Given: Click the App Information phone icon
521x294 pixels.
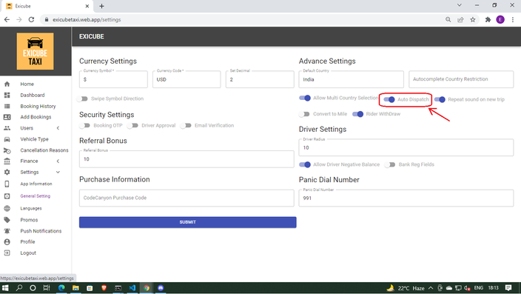Looking at the screenshot, I should coord(7,184).
